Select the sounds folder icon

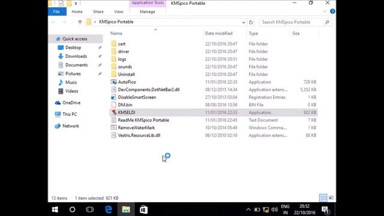[113, 67]
